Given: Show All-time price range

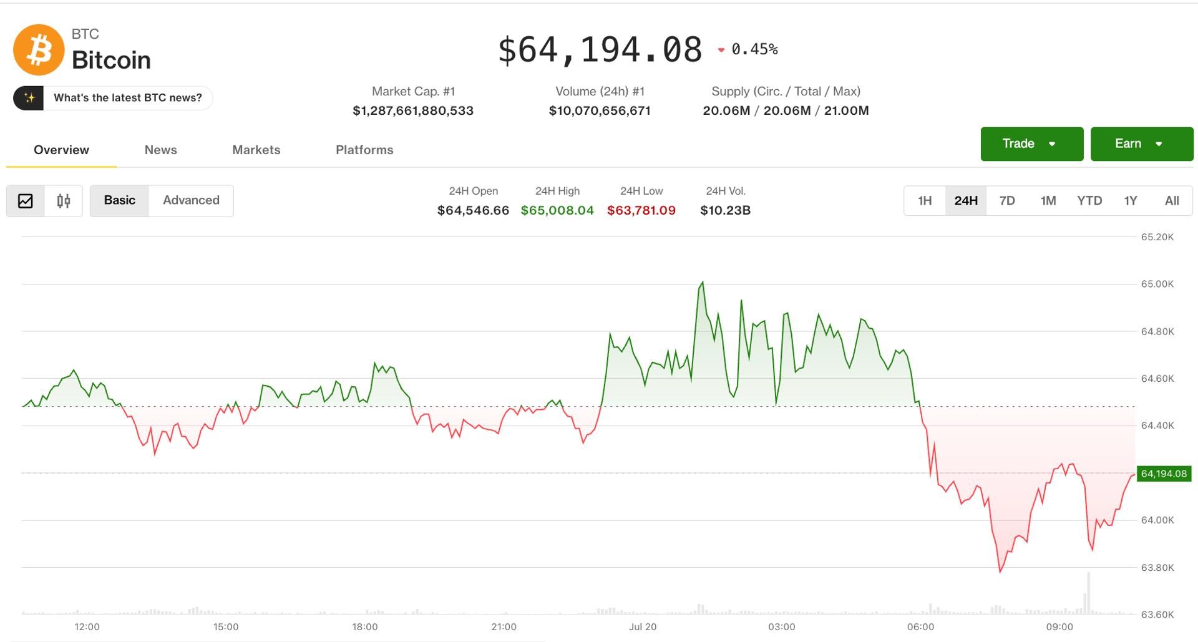Looking at the screenshot, I should (x=1172, y=201).
